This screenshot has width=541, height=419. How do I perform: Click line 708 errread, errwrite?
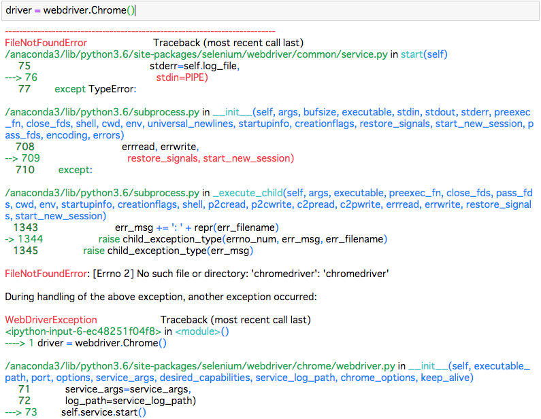pyautogui.click(x=160, y=147)
